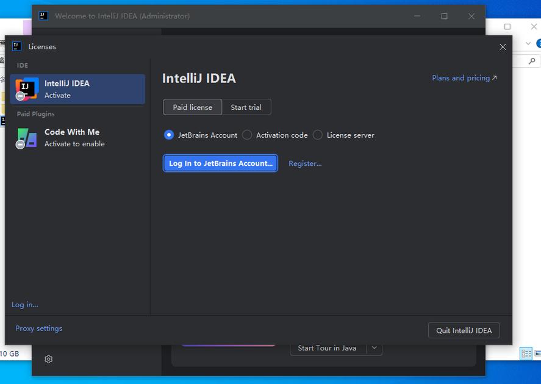
Task: Close the Licenses dialog
Action: click(x=503, y=47)
